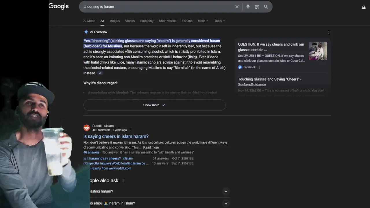Open the Videos tab
This screenshot has height=208, width=370.
click(130, 21)
